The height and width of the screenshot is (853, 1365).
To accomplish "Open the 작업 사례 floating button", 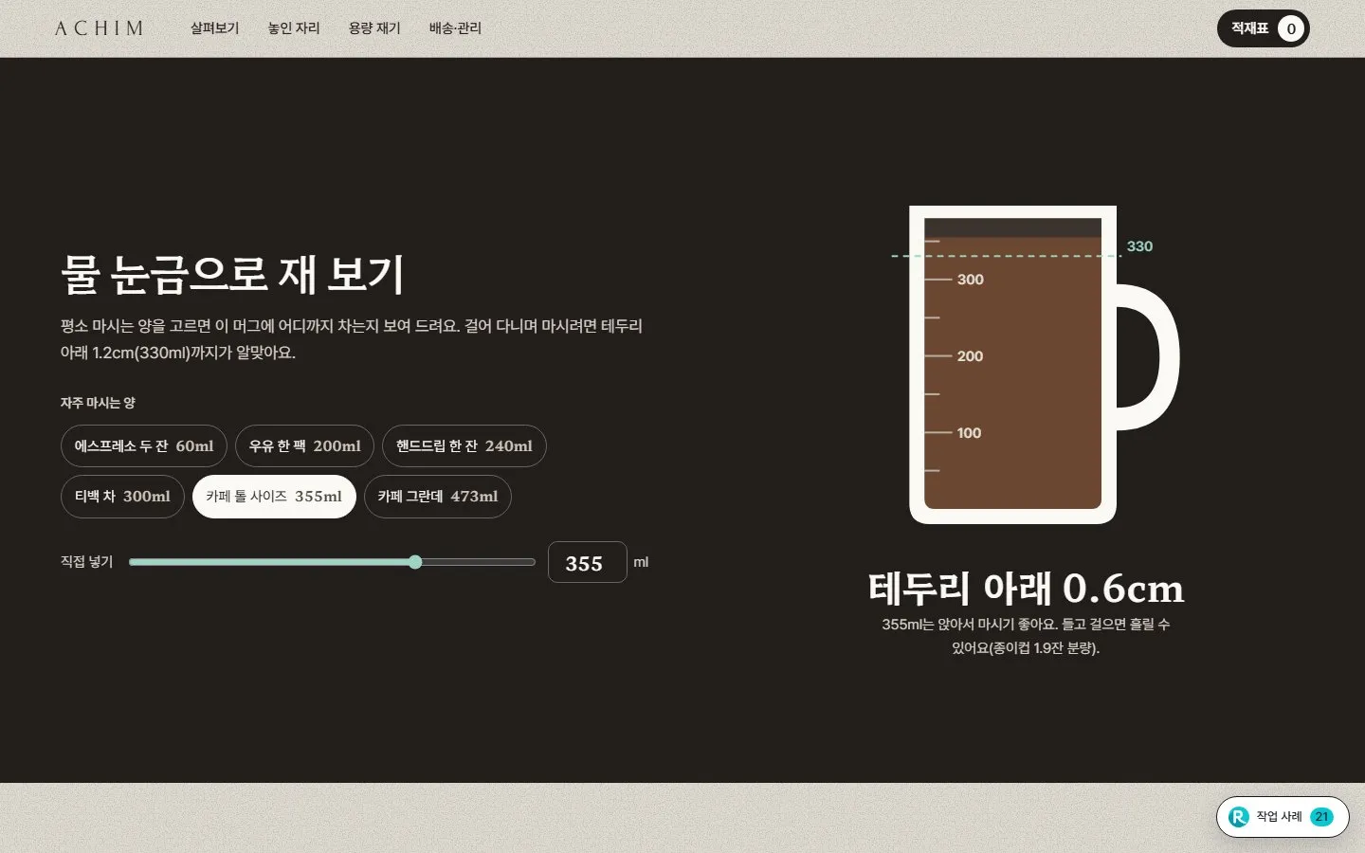I will point(1283,817).
